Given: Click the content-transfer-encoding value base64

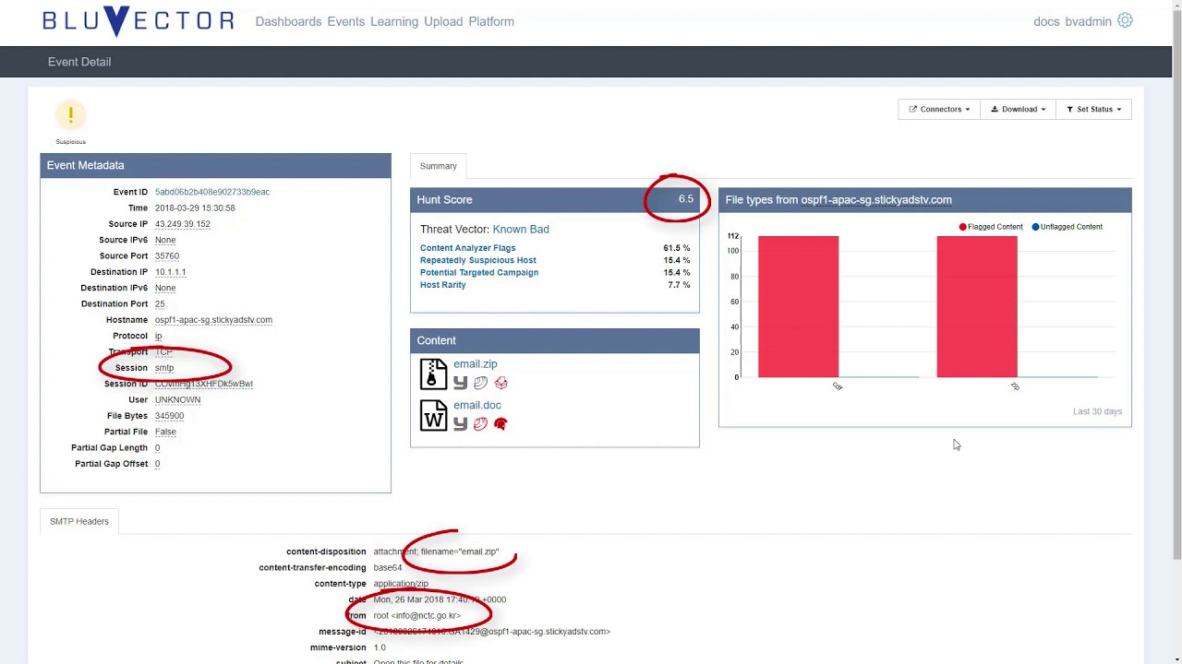Looking at the screenshot, I should (388, 568).
